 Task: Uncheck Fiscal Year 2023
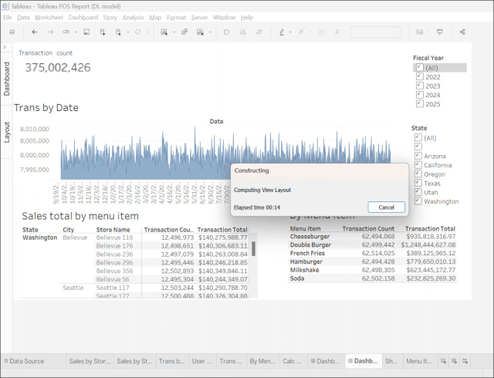tap(419, 86)
